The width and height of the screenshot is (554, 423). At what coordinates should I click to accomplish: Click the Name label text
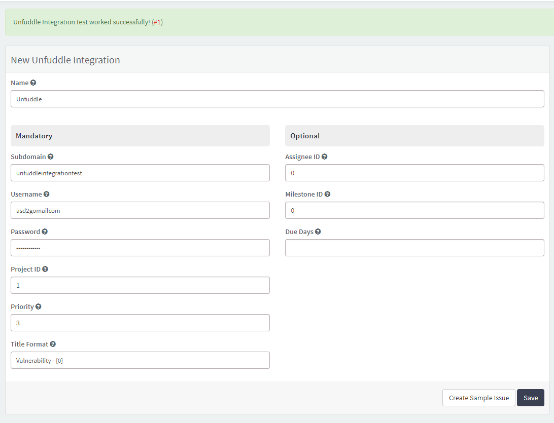(x=19, y=83)
